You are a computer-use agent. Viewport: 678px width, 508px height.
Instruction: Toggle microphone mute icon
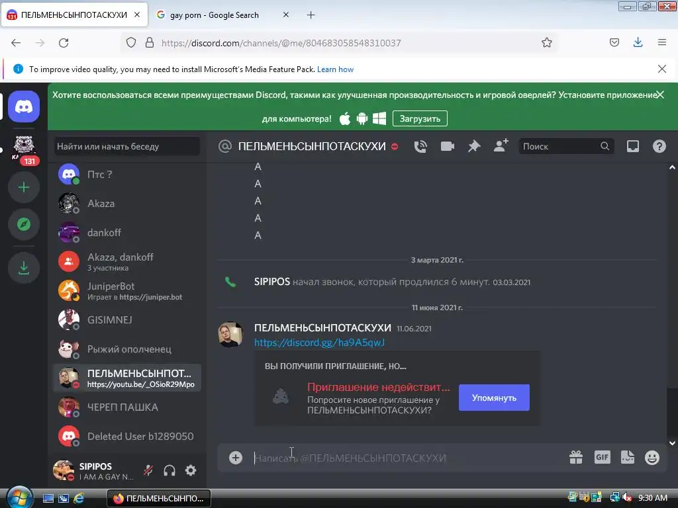tap(148, 470)
